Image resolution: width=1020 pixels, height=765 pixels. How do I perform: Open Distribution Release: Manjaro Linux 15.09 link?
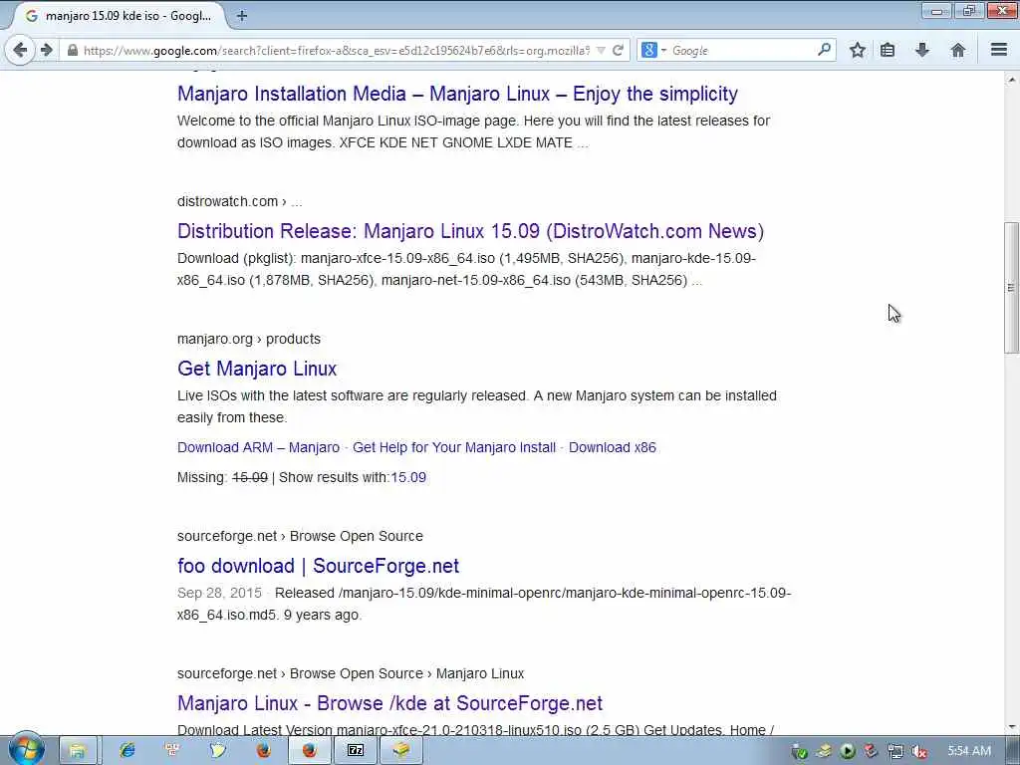click(x=470, y=231)
